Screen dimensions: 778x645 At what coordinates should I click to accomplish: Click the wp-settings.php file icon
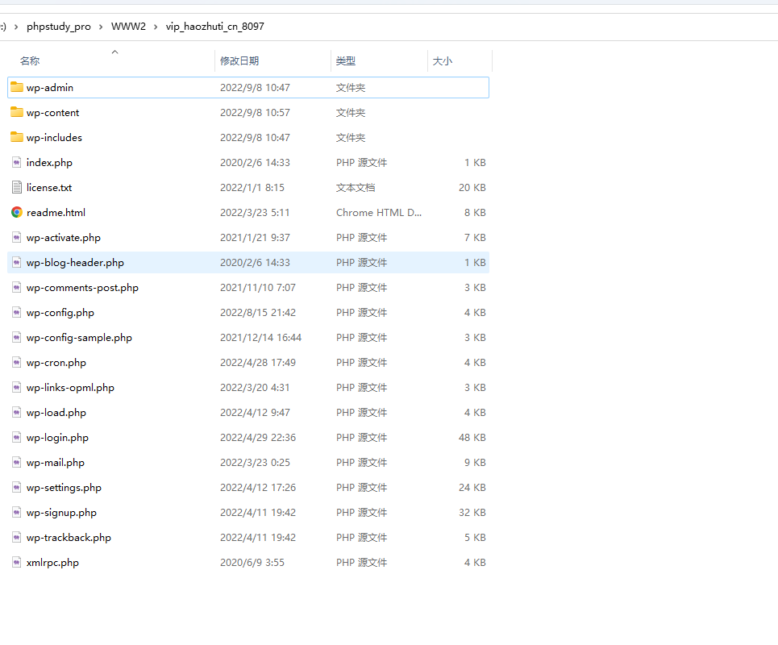pyautogui.click(x=17, y=487)
